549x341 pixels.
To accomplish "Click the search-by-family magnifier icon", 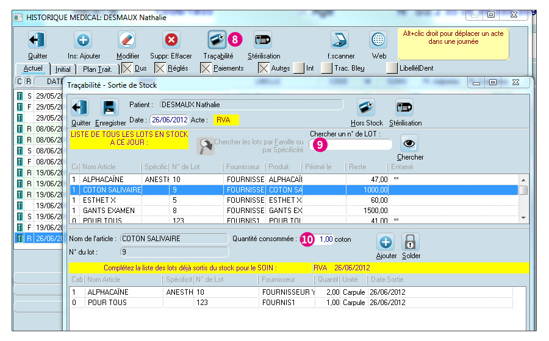I will tap(205, 146).
